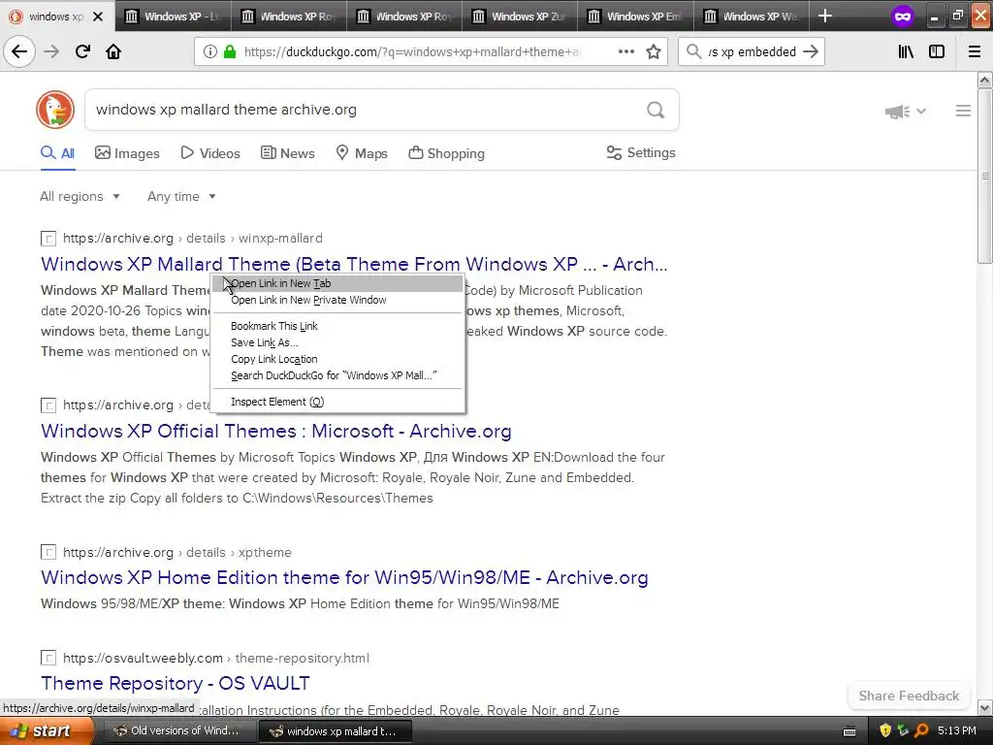This screenshot has height=745, width=993.
Task: Close the active DuckDuckGo tab
Action: pos(98,16)
